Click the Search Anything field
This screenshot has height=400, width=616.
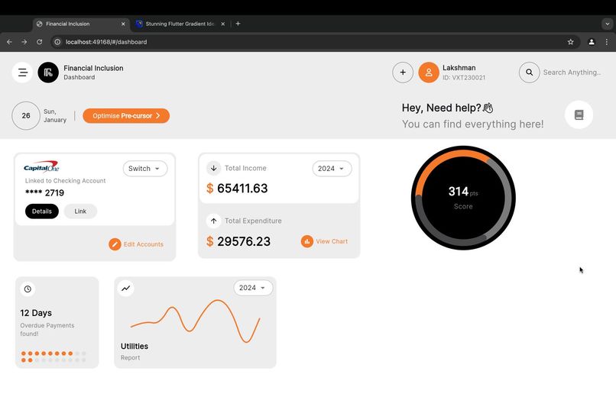[x=572, y=73]
